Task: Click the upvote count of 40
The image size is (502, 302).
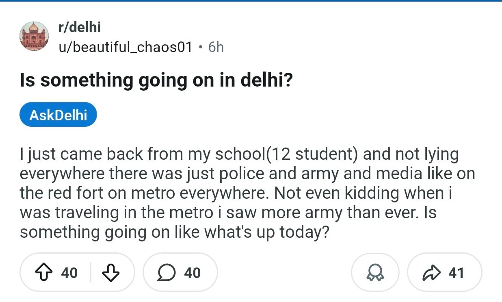Action: 69,273
